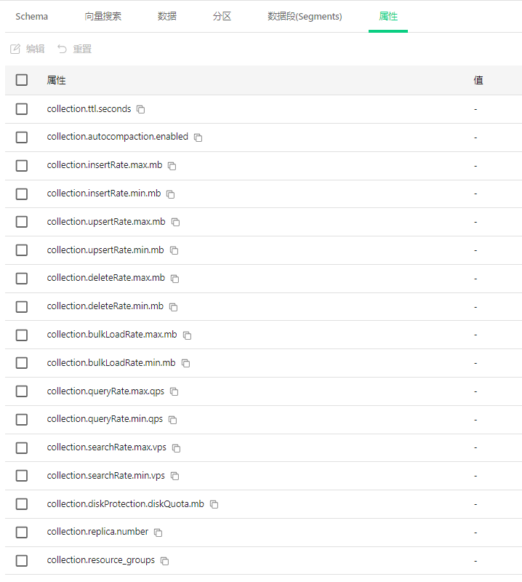This screenshot has width=522, height=582.
Task: Copy the collection.ttl.seconds property name
Action: pos(141,109)
